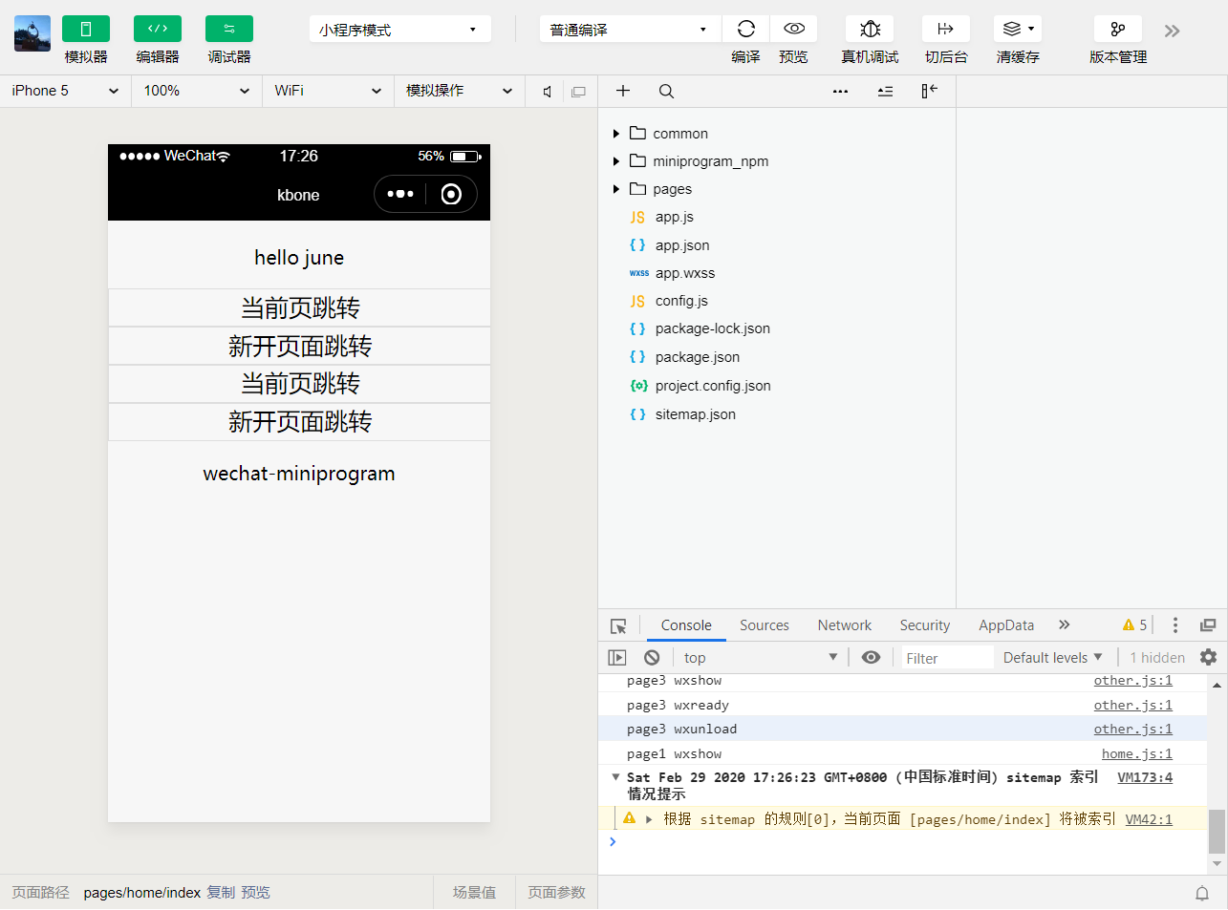Screen dimensions: 1228x910
Task: Change the 100% zoom level dropdown
Action: point(196,91)
